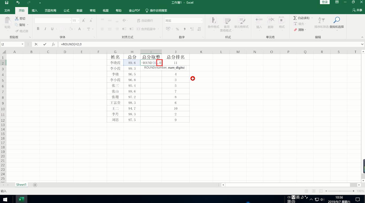Click column K header
Image resolution: width=365 pixels, height=203 pixels.
tap(201, 52)
